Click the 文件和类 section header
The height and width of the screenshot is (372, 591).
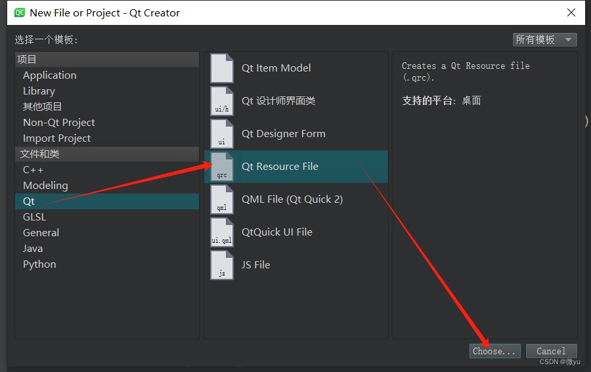click(107, 154)
